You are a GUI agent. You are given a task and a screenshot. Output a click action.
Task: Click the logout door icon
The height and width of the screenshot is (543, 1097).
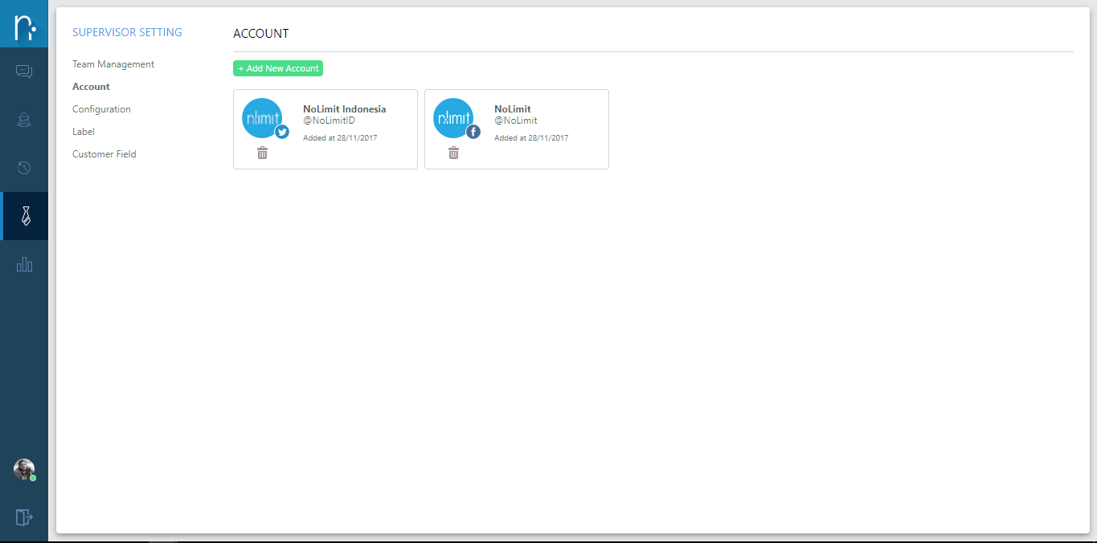pyautogui.click(x=24, y=516)
